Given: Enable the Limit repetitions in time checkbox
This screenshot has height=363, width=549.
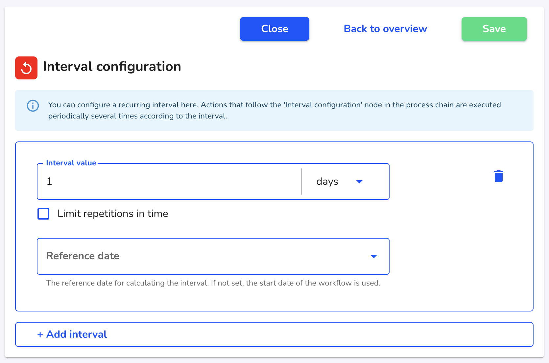Looking at the screenshot, I should pos(43,214).
